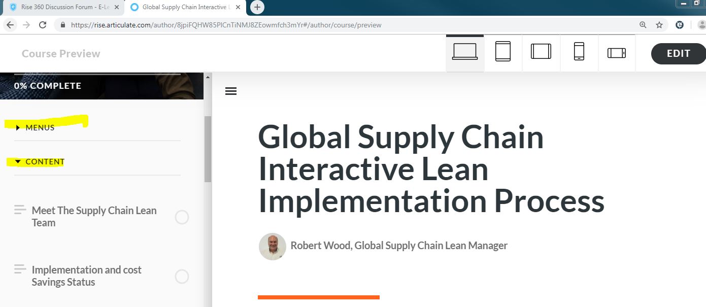The width and height of the screenshot is (706, 307).
Task: Bookmark this page with the star icon
Action: click(659, 25)
